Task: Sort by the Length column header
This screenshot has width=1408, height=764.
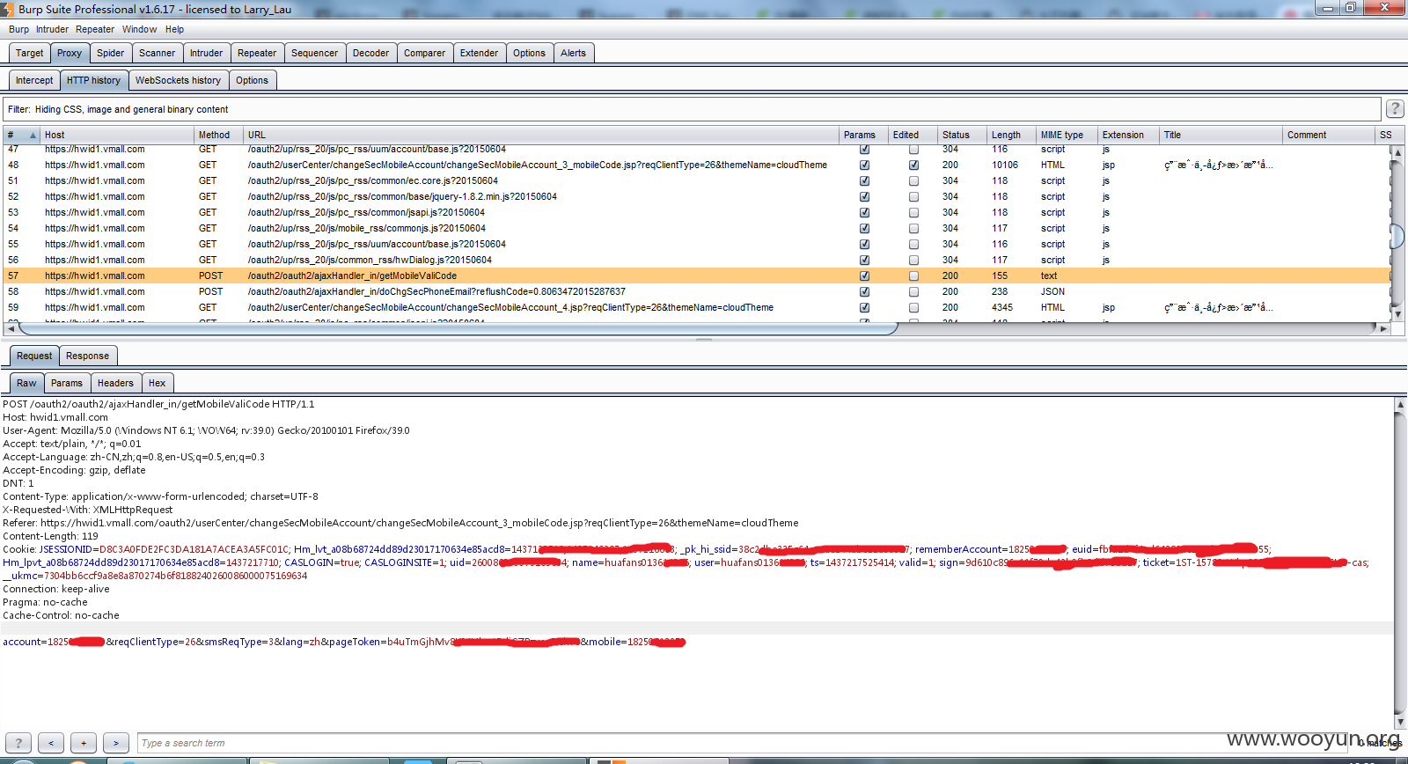Action: coord(1011,135)
